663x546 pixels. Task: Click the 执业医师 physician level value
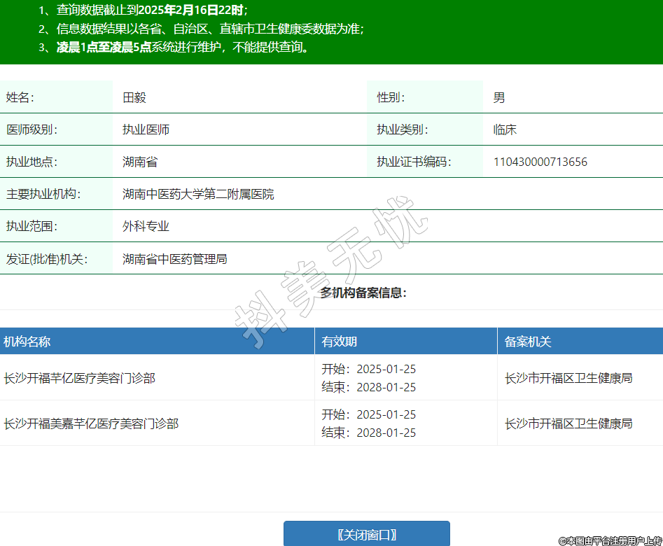coord(146,129)
